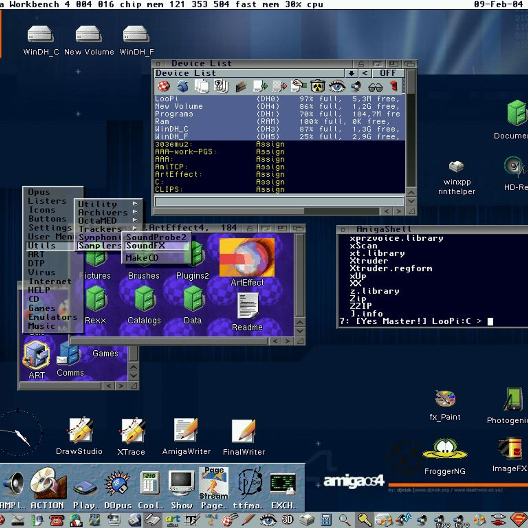Click the Games window scroll left arrow

[x=109, y=386]
